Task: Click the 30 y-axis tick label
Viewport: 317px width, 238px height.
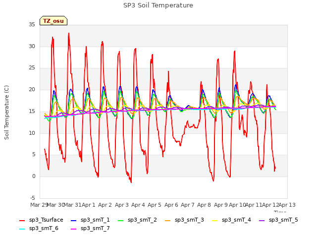Action: tap(32, 46)
